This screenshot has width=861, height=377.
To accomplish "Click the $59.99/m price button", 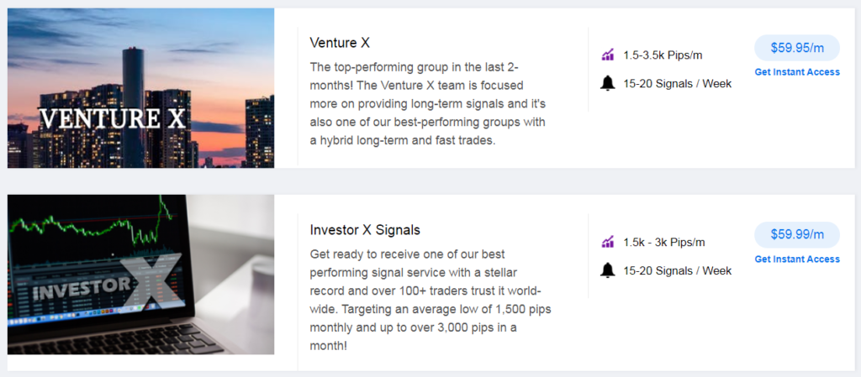I will click(x=797, y=234).
